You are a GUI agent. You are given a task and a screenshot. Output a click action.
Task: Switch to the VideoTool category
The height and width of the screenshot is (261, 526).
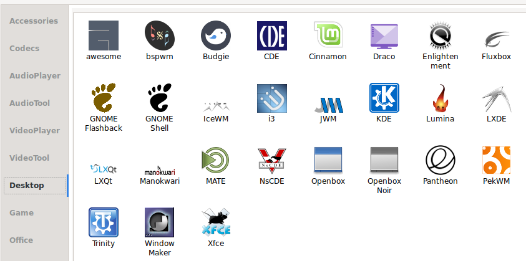point(29,158)
